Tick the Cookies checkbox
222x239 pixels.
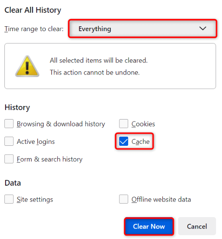(x=123, y=123)
